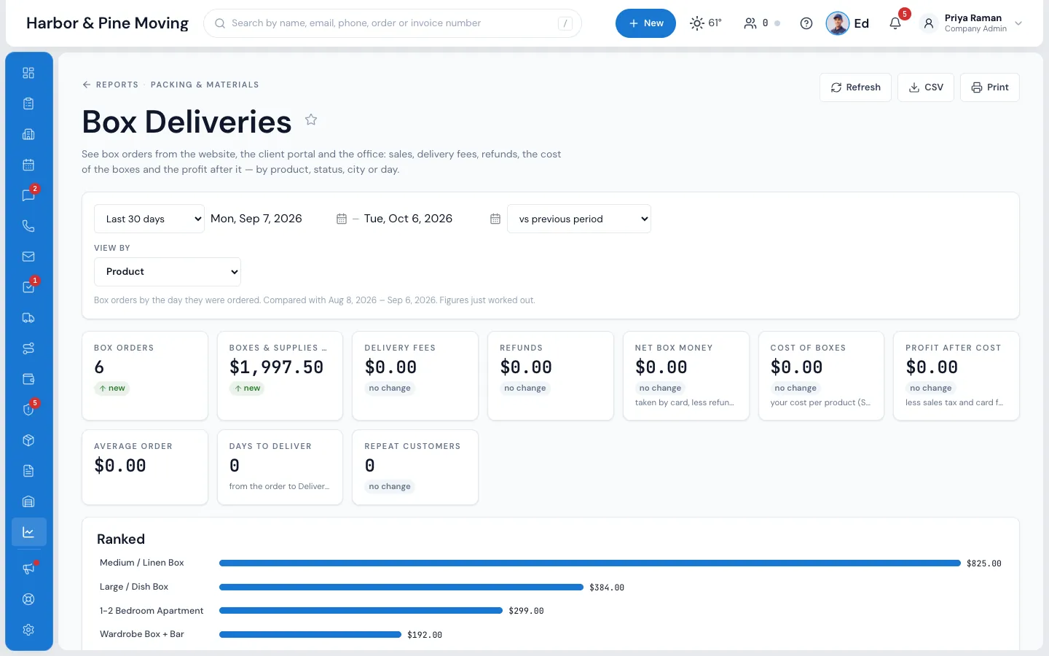Export report as CSV
This screenshot has height=656, width=1049.
click(x=926, y=87)
